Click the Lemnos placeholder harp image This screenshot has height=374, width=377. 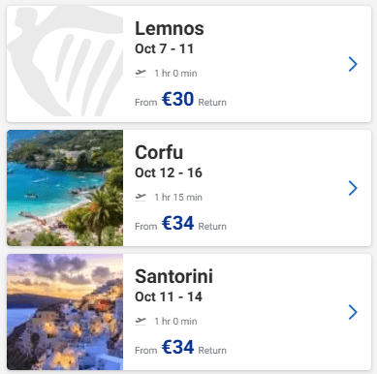coord(65,64)
